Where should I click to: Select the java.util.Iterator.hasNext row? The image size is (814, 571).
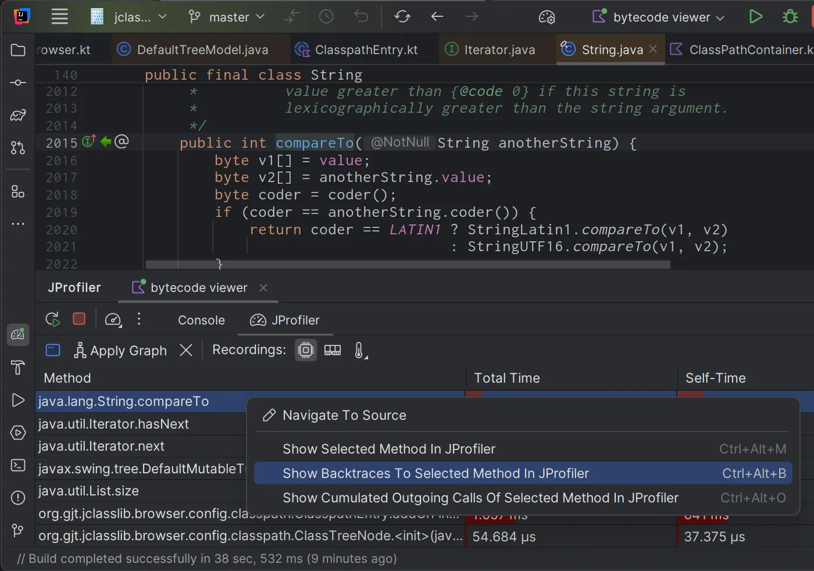(141, 424)
